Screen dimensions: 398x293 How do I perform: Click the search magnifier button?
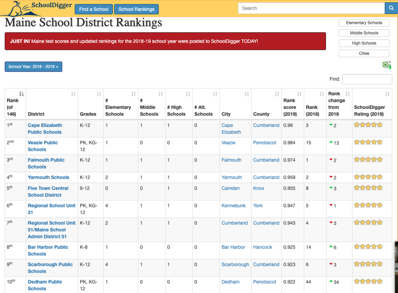tap(391, 8)
